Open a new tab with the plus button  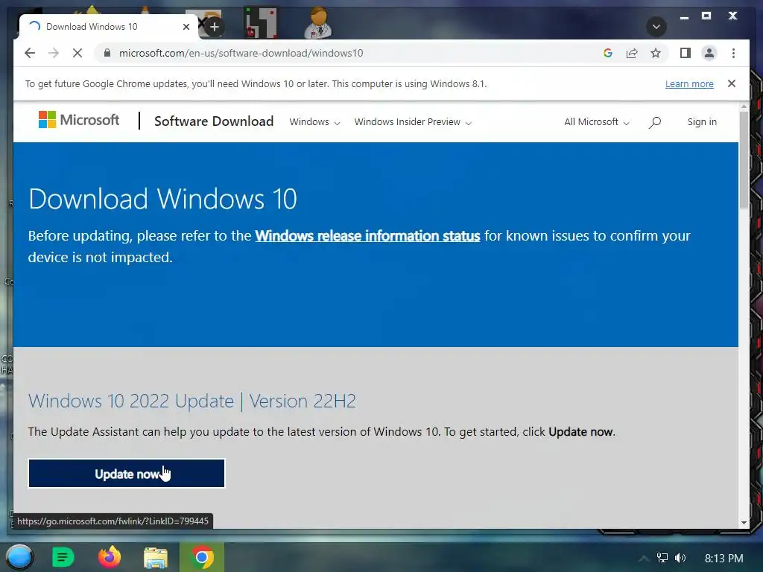point(215,27)
